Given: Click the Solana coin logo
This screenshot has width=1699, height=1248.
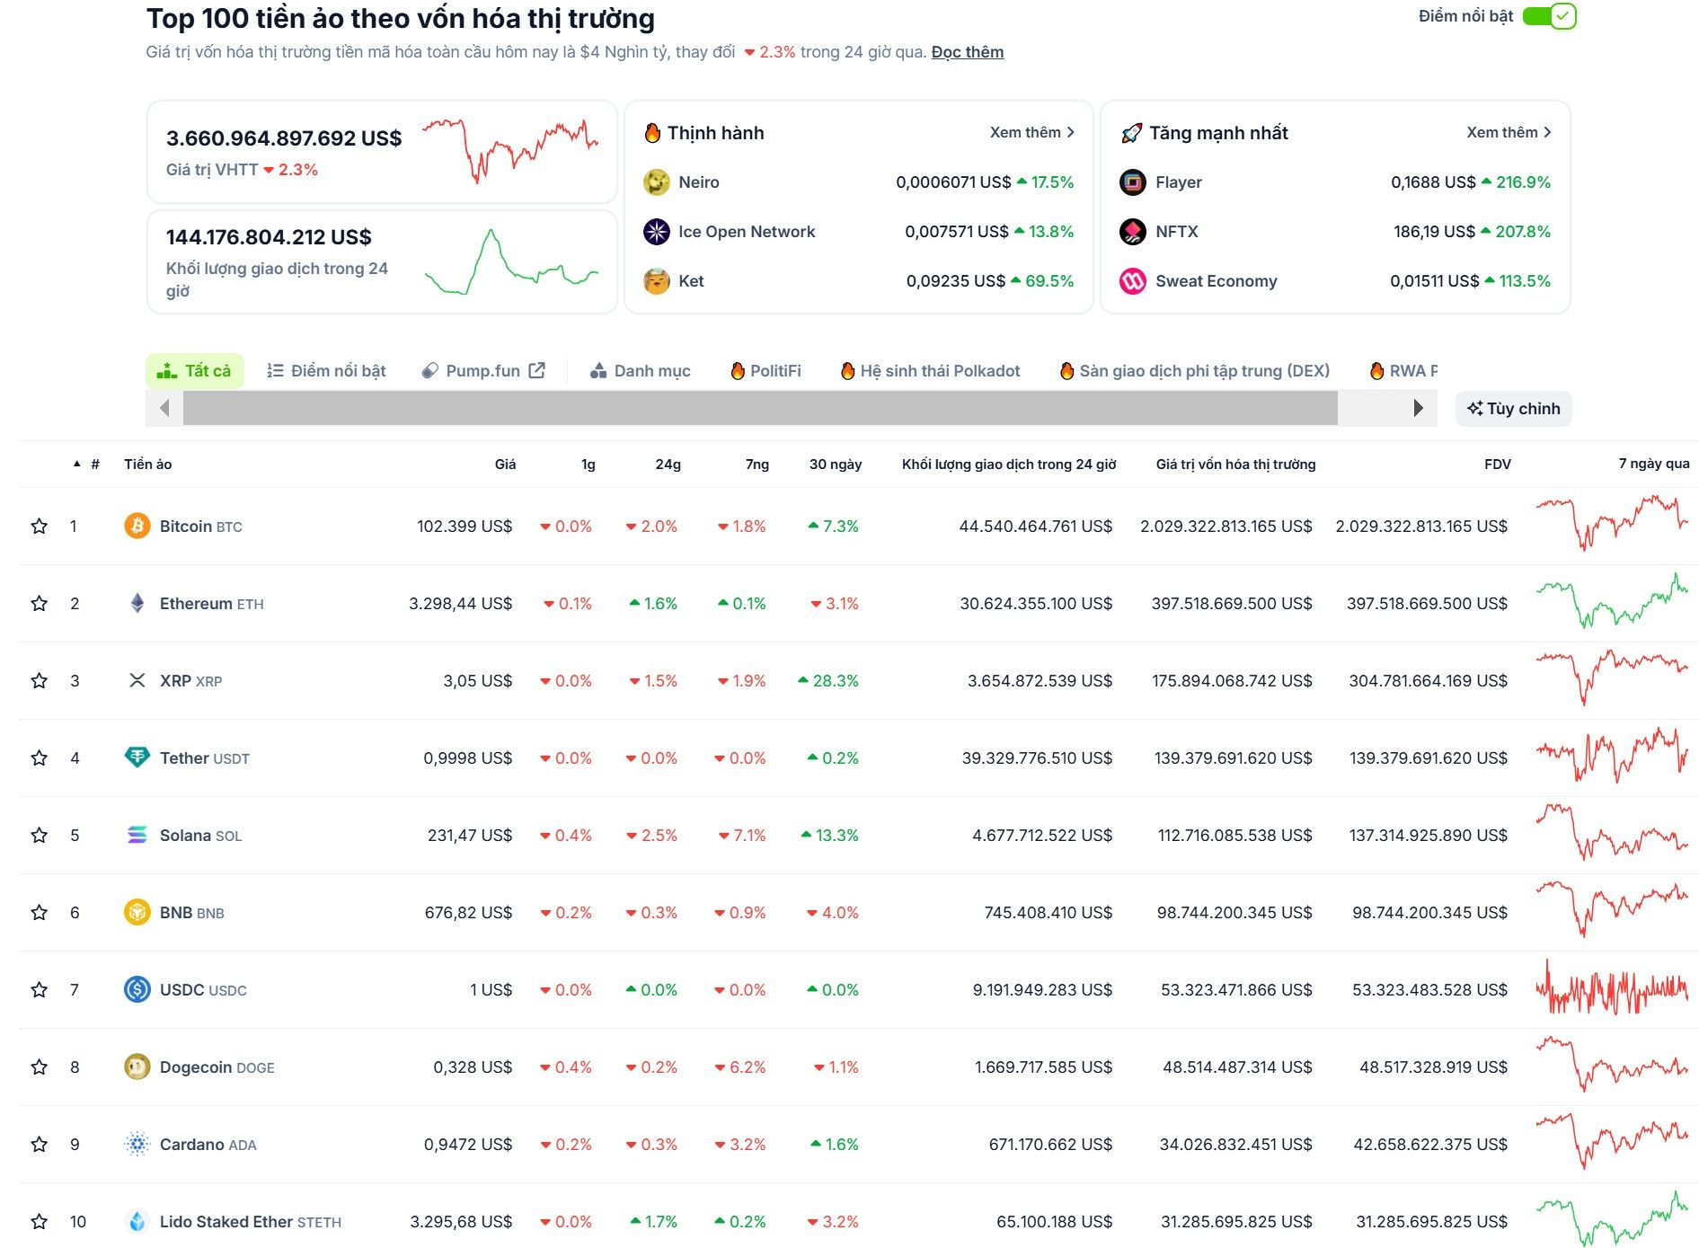Looking at the screenshot, I should point(137,835).
